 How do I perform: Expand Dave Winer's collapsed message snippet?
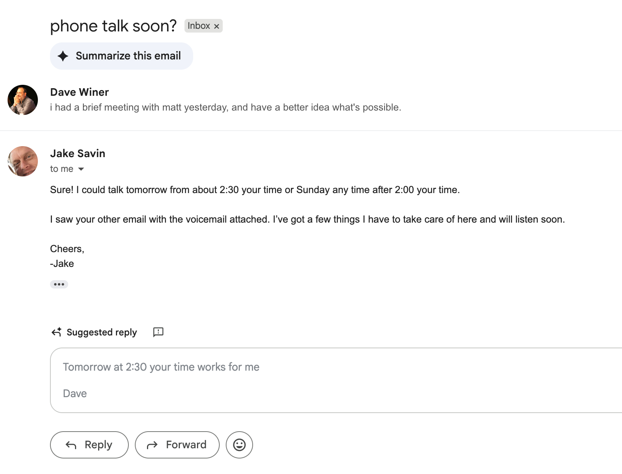pyautogui.click(x=225, y=108)
